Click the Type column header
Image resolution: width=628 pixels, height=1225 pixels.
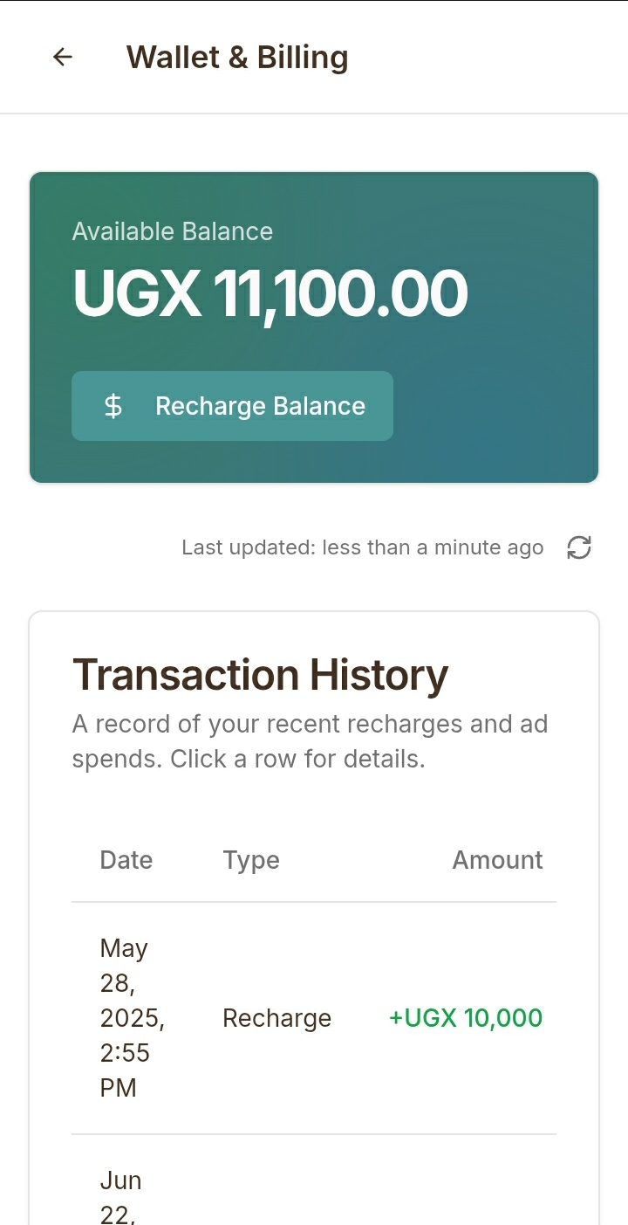pyautogui.click(x=251, y=860)
